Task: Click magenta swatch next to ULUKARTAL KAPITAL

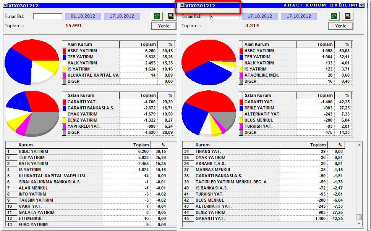Action: 64,75
